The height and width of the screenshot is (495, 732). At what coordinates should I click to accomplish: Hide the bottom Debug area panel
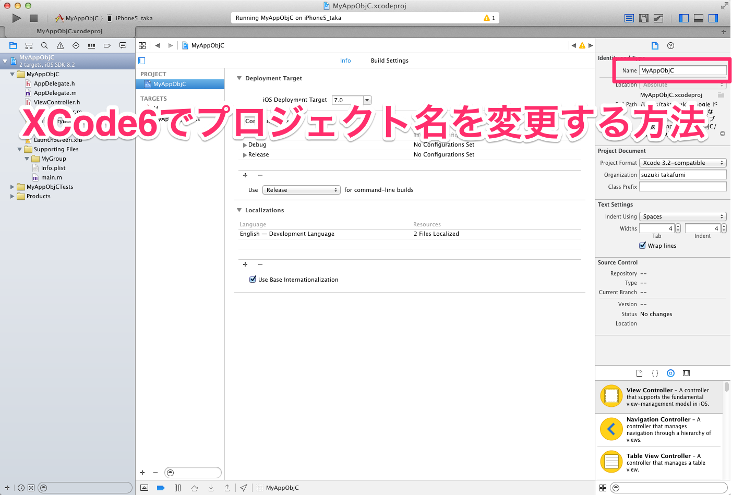click(699, 18)
